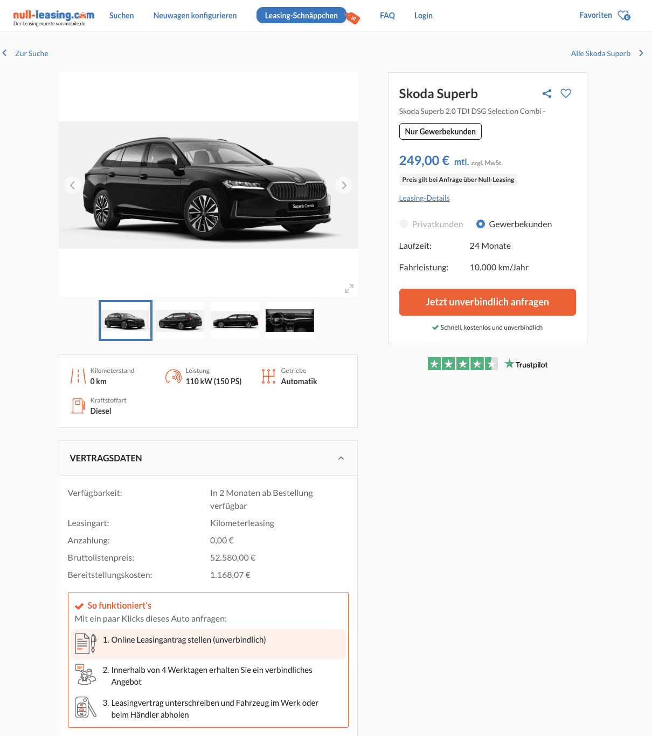
Task: Open Leasing-Details link
Action: pyautogui.click(x=424, y=198)
